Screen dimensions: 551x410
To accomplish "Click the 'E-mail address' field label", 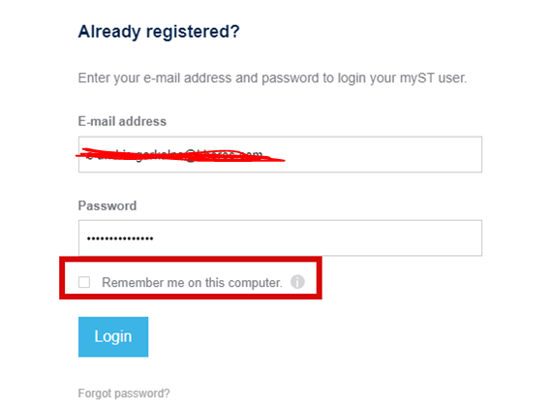I will (122, 121).
